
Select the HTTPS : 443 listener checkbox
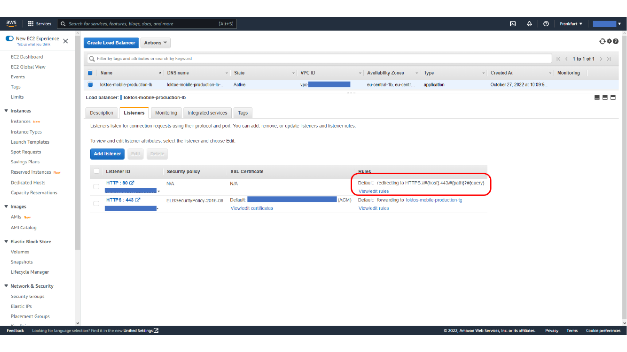tap(96, 204)
